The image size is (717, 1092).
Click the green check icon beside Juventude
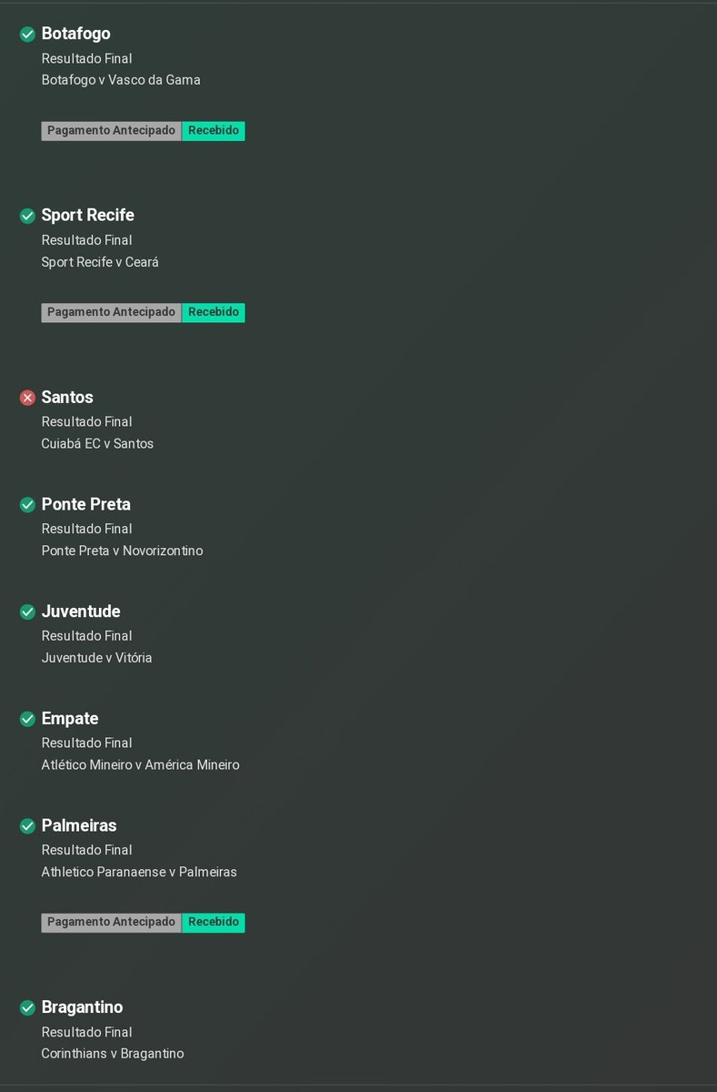click(27, 612)
